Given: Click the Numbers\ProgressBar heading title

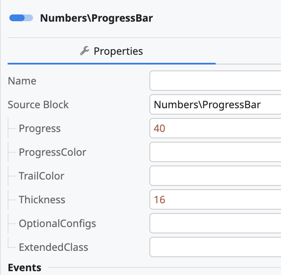Looking at the screenshot, I should tap(96, 18).
